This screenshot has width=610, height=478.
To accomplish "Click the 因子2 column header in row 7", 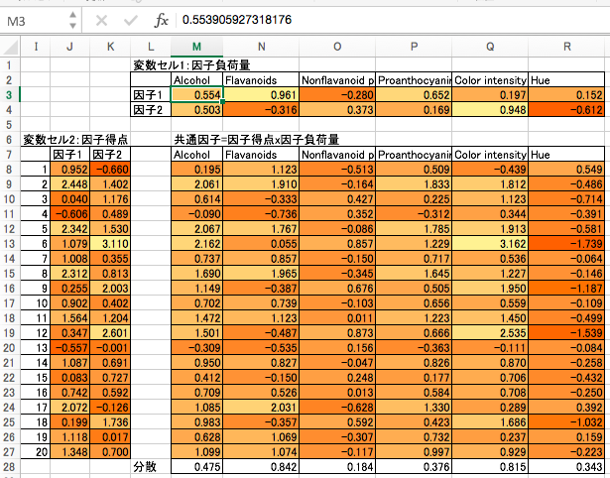I will (x=110, y=155).
